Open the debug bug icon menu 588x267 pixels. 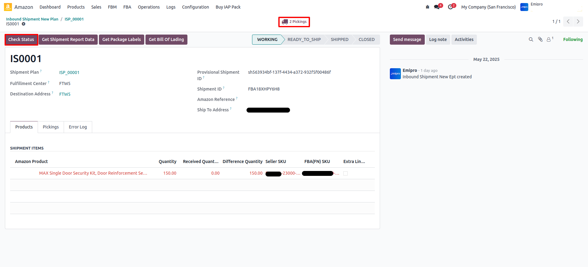(x=428, y=7)
